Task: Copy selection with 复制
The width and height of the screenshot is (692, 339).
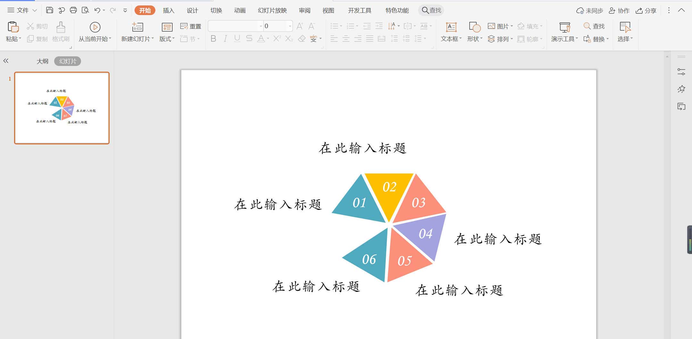Action: click(37, 39)
